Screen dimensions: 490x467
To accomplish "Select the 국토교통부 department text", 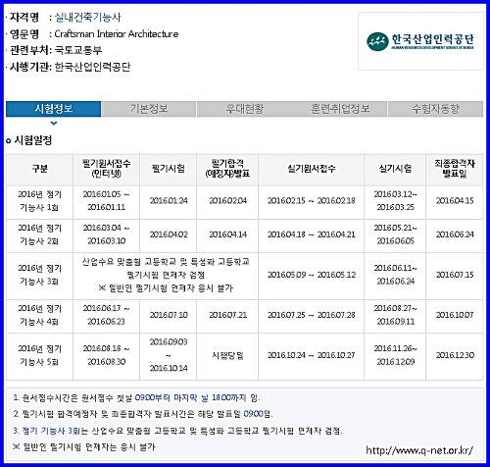I will (x=78, y=50).
